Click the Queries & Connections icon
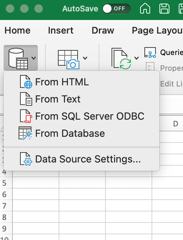 click(x=150, y=52)
